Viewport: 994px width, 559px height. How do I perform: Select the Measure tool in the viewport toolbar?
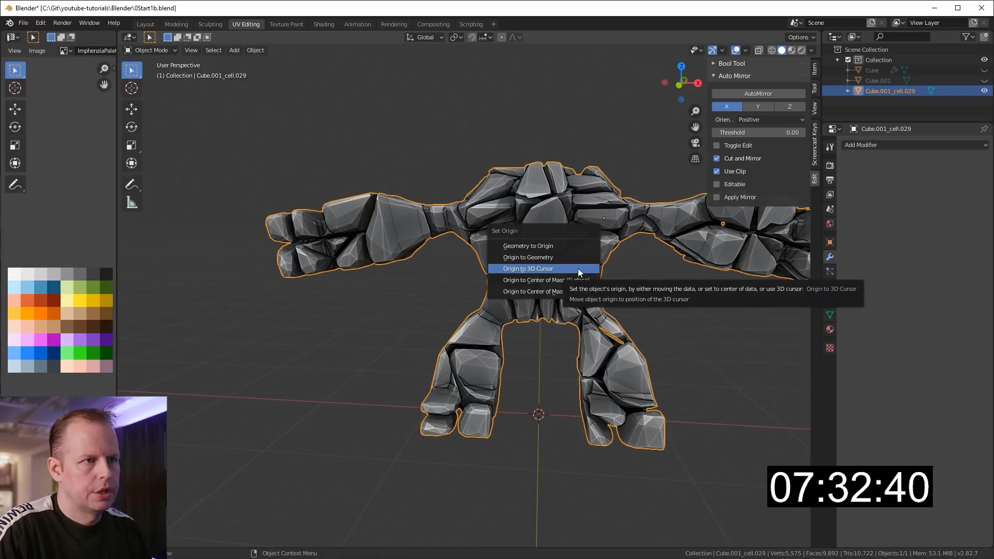(x=131, y=203)
